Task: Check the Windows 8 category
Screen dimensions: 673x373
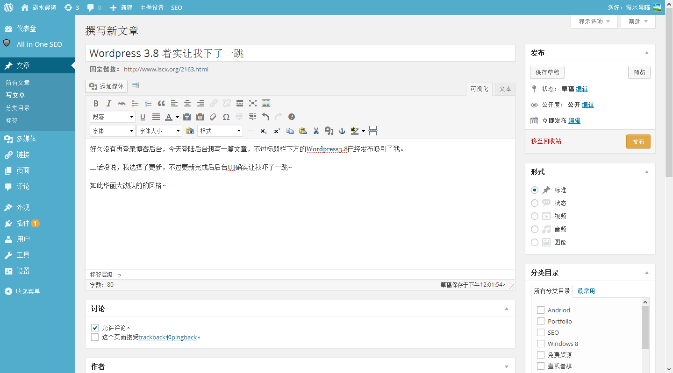Action: 541,344
